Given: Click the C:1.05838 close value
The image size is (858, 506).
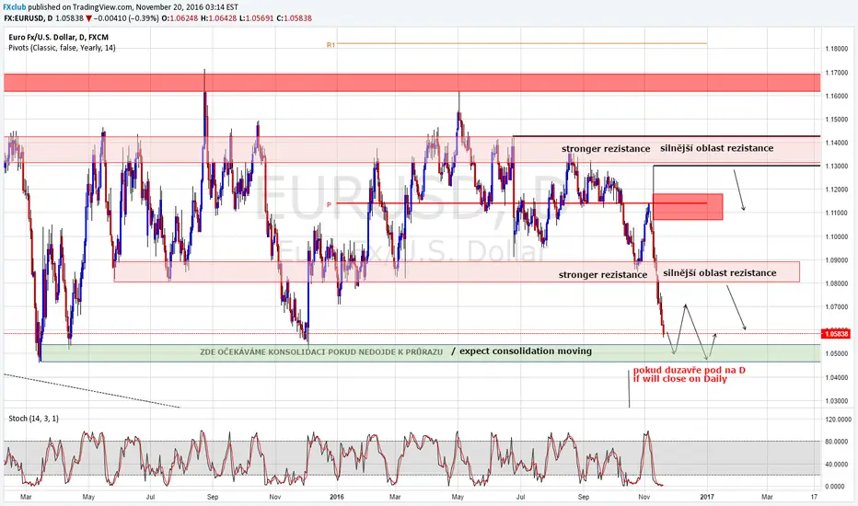Looking at the screenshot, I should pos(294,18).
